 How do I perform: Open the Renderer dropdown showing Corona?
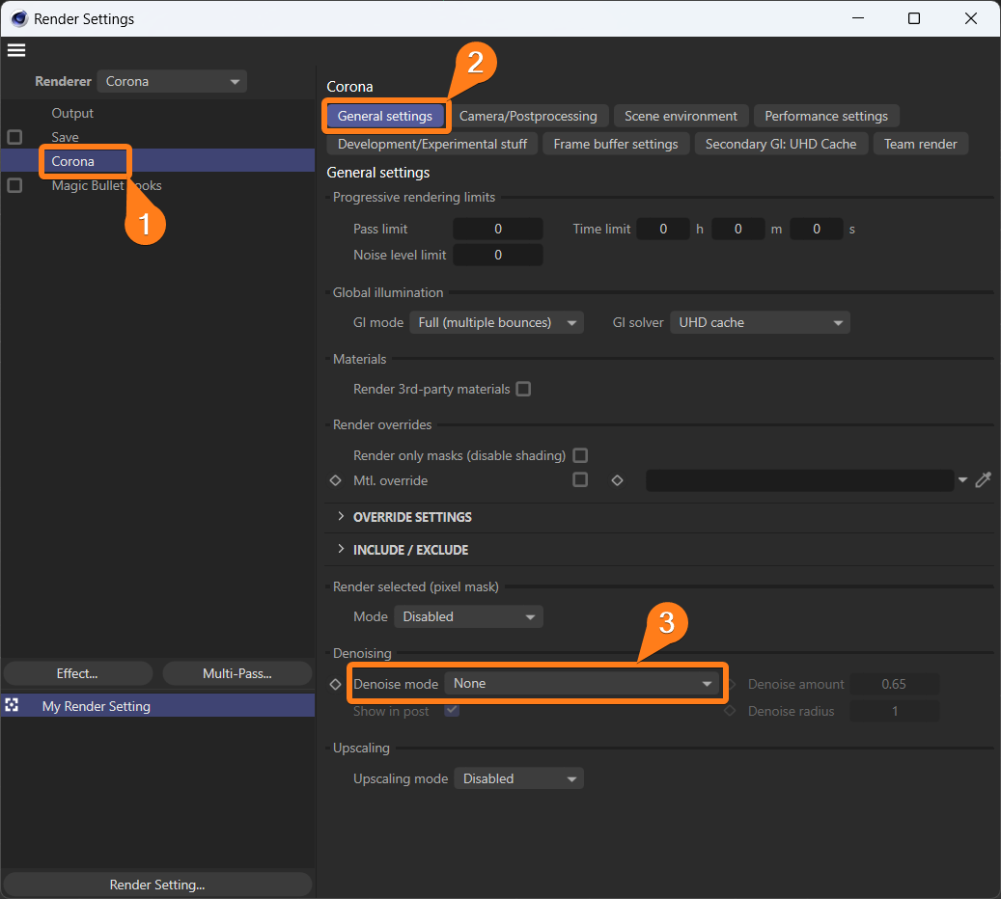click(x=173, y=82)
